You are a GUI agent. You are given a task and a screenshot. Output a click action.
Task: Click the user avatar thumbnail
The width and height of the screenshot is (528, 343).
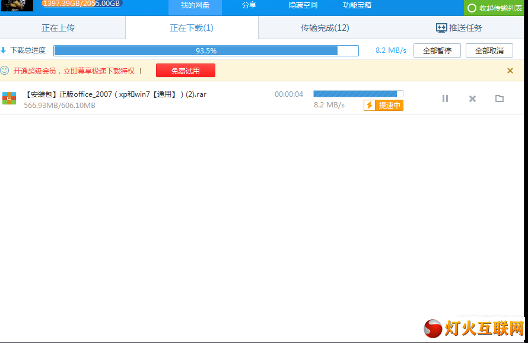(17, 5)
